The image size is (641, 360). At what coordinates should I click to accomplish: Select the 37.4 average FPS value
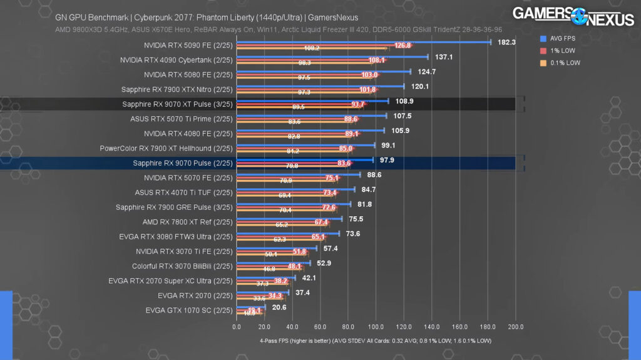pos(302,292)
